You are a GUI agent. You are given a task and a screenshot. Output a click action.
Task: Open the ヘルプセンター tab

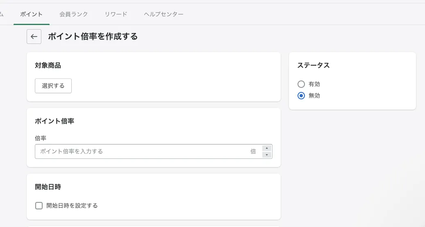tap(164, 14)
